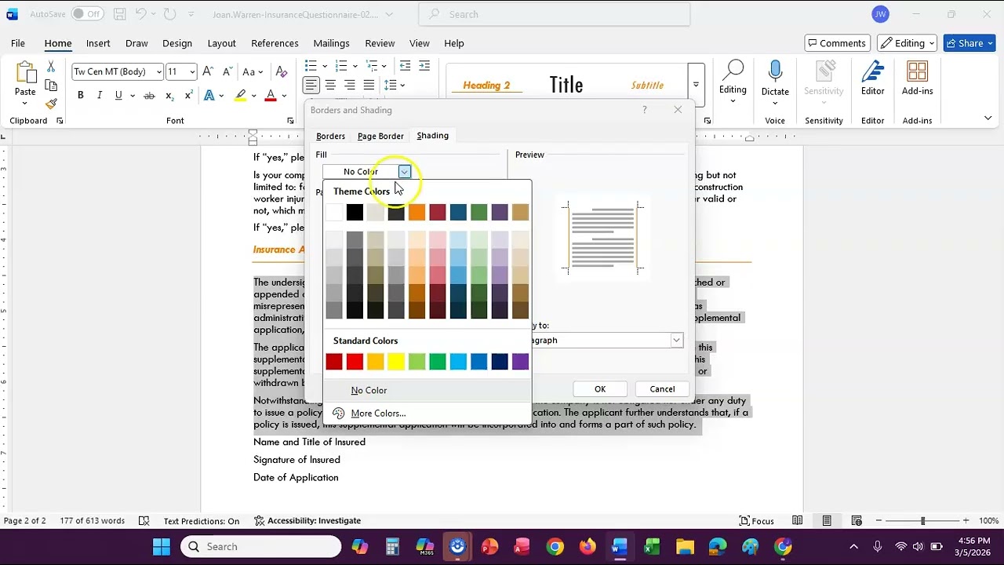Open the Editing mode dropdown
Screen dimensions: 1004x565
(908, 43)
